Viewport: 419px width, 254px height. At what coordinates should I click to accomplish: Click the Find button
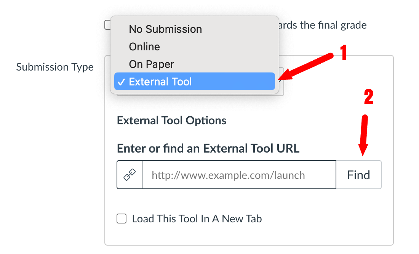click(358, 175)
